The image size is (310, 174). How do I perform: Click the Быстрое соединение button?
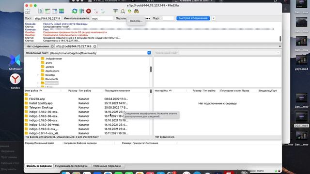193,18
